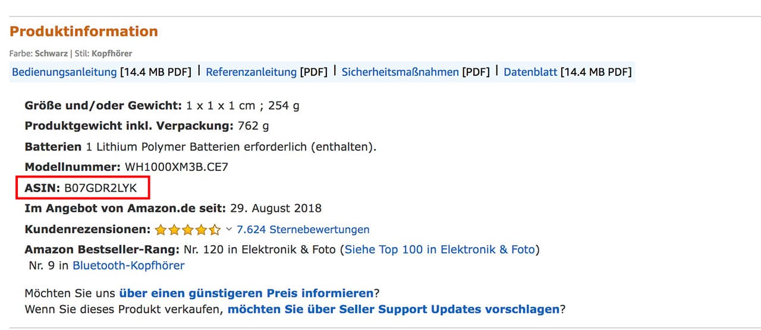
Task: Click the Schwarz color label
Action: click(x=51, y=53)
